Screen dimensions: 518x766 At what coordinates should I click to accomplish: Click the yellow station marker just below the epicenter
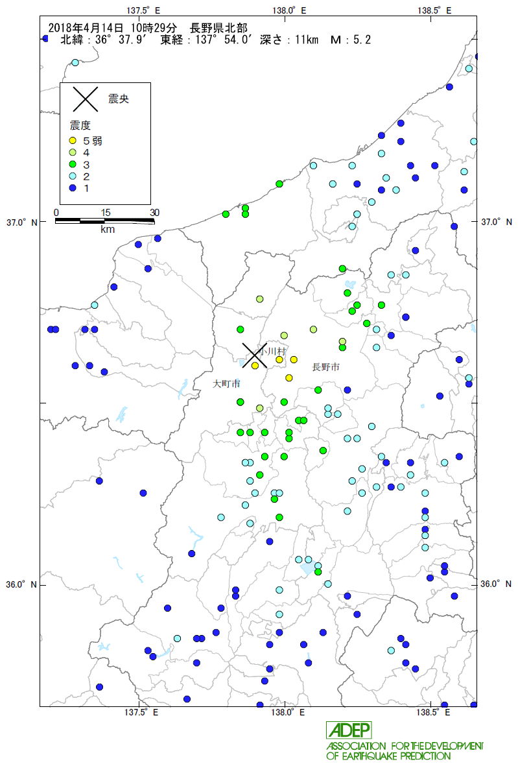pyautogui.click(x=255, y=366)
